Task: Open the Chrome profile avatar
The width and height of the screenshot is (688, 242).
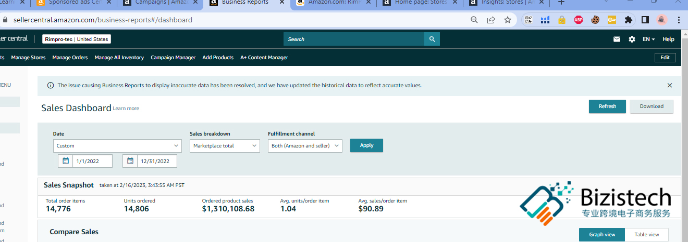Action: (x=661, y=20)
